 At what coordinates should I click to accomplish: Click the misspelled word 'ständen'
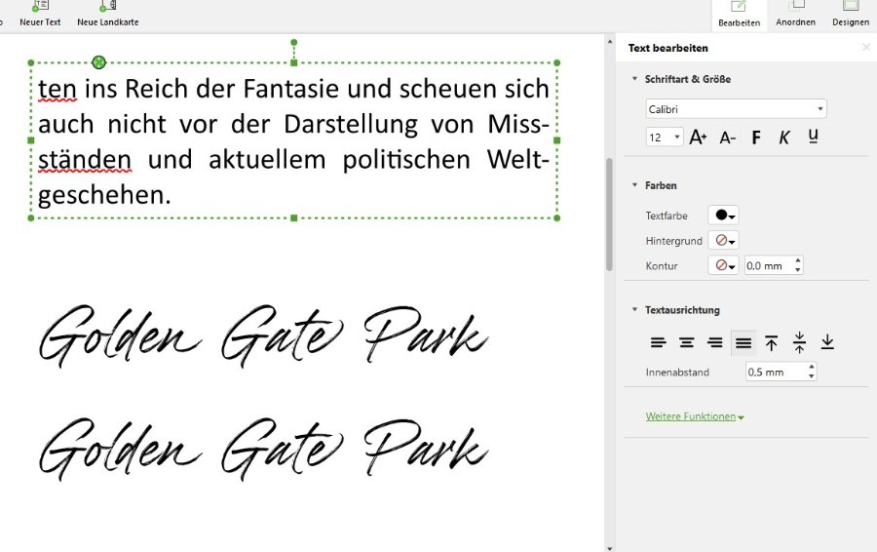point(85,161)
